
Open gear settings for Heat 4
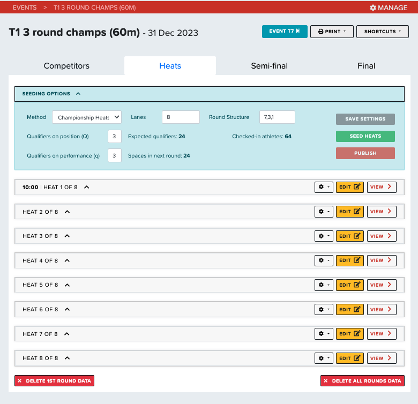[x=324, y=260]
